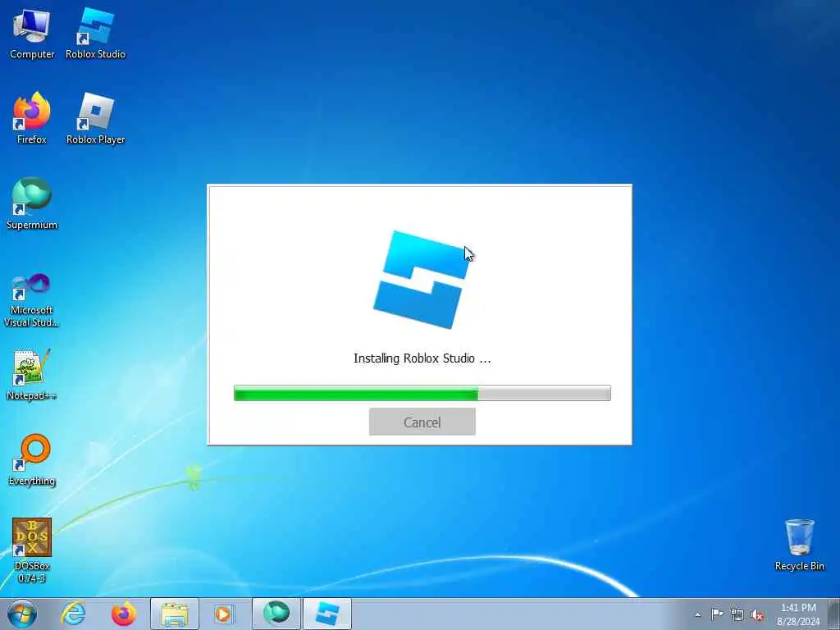Image resolution: width=840 pixels, height=630 pixels.
Task: Click the green installation progress bar
Action: 422,393
